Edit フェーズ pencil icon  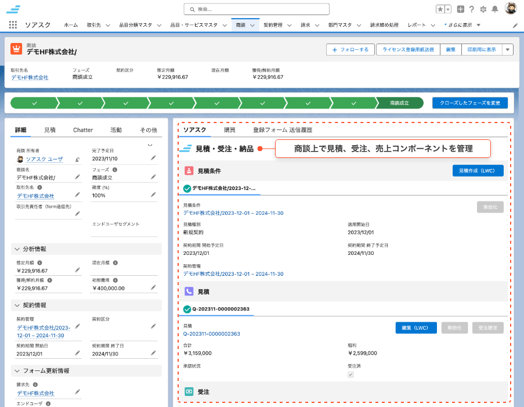(153, 177)
